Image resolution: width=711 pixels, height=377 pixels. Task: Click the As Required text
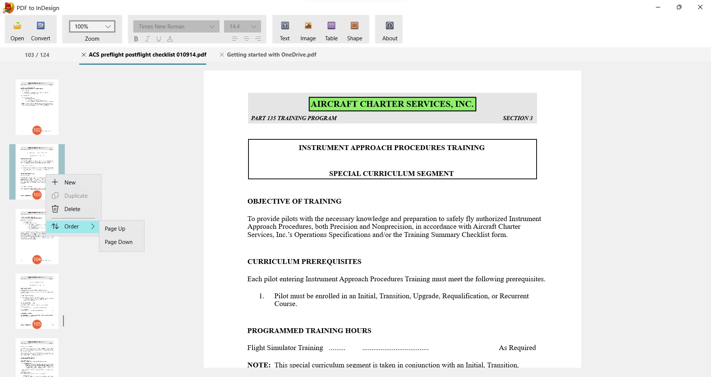click(x=517, y=348)
